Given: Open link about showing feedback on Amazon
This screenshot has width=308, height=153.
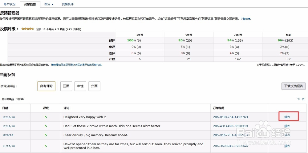Looking at the screenshot, I should coord(77,65).
